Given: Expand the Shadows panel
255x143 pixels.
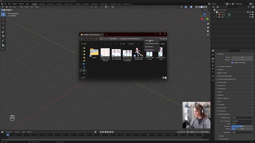Looking at the screenshot, I should 220,95.
